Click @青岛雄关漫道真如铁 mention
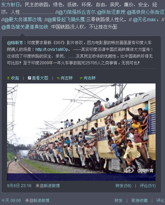 [x=25, y=27]
